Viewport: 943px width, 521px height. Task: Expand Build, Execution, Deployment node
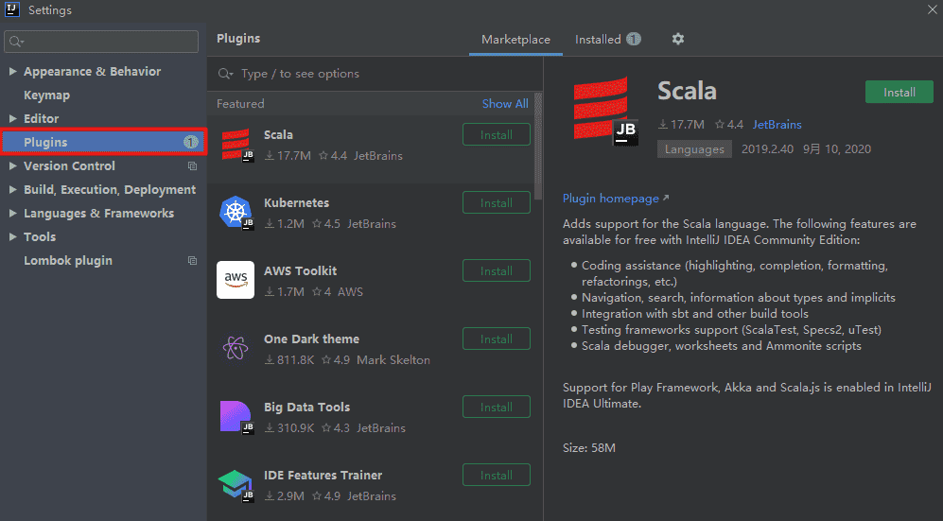(12, 190)
